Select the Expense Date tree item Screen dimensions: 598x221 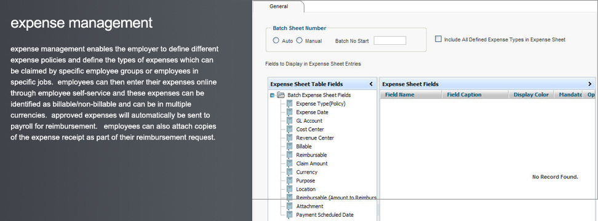312,112
